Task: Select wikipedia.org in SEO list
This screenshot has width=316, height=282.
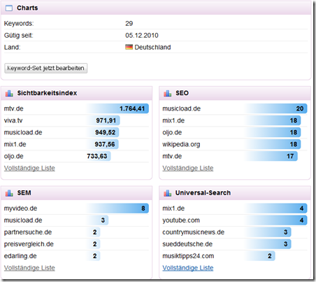Action: tap(181, 144)
